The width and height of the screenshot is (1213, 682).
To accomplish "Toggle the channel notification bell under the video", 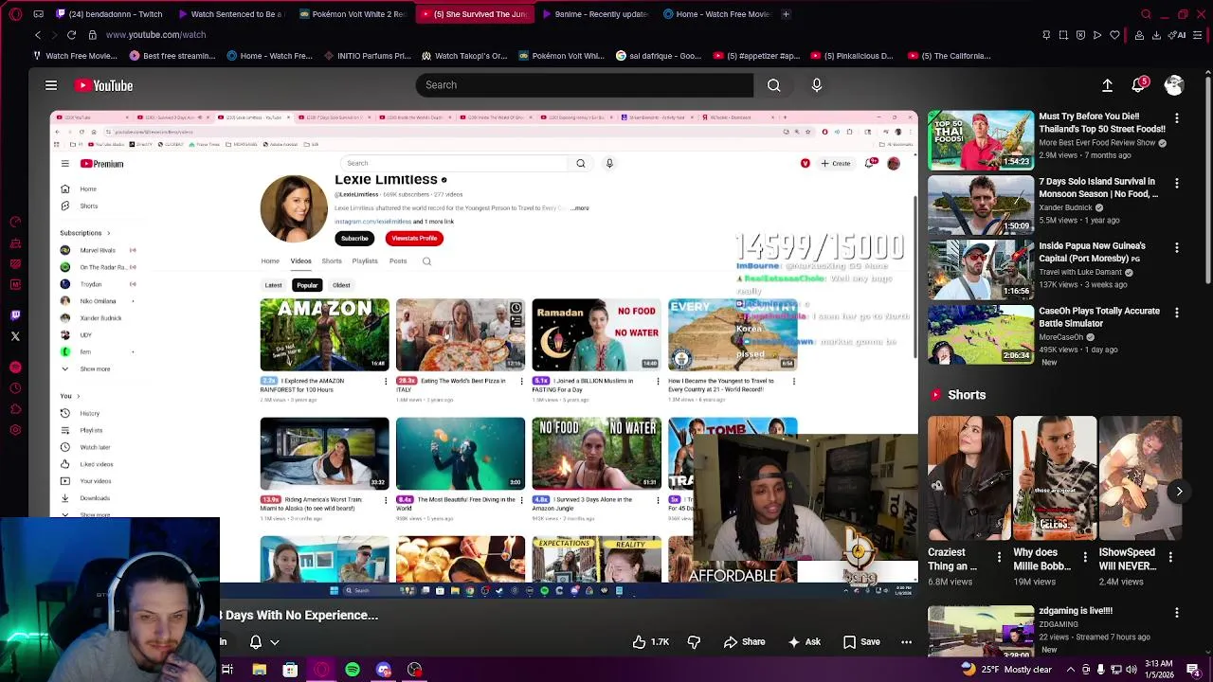I will coord(256,642).
